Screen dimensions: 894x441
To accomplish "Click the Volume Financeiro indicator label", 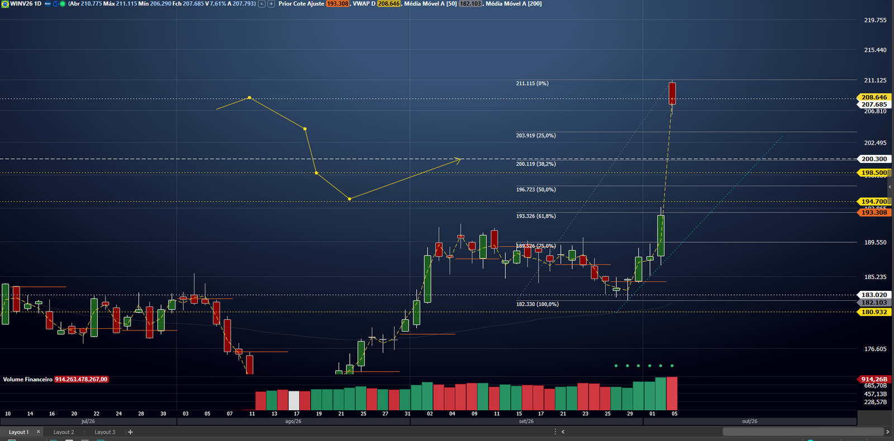I will (x=27, y=380).
